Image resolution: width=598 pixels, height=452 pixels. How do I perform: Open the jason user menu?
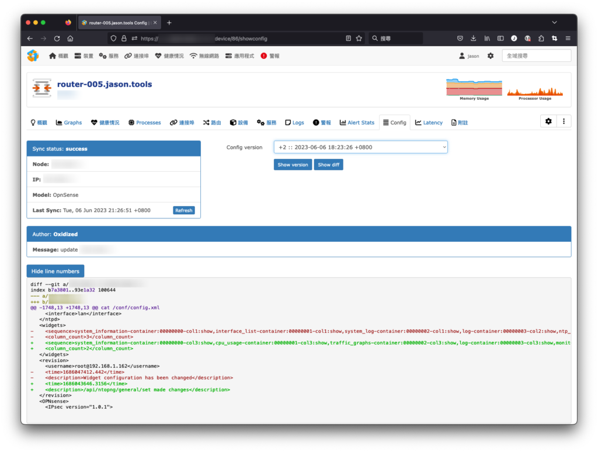[x=469, y=55]
